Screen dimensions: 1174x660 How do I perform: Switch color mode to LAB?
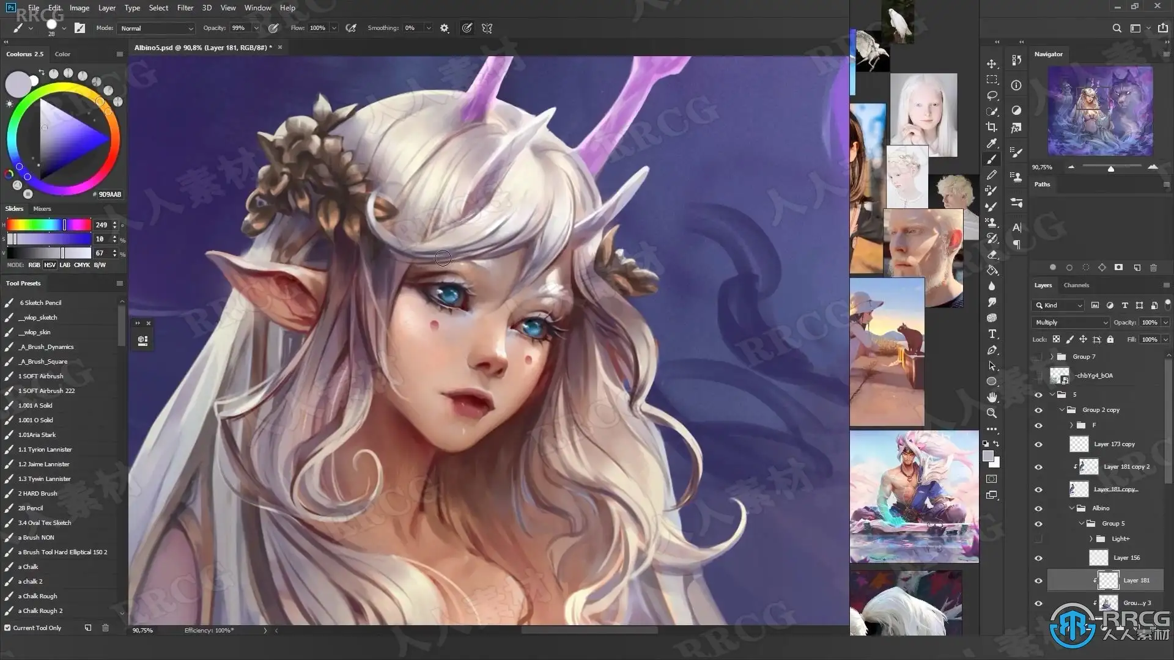click(65, 265)
